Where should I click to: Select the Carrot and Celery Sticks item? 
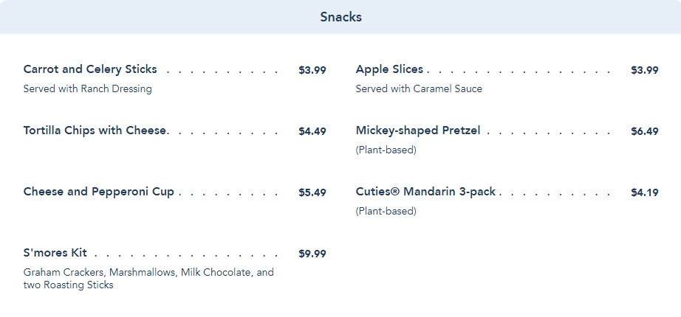[90, 69]
